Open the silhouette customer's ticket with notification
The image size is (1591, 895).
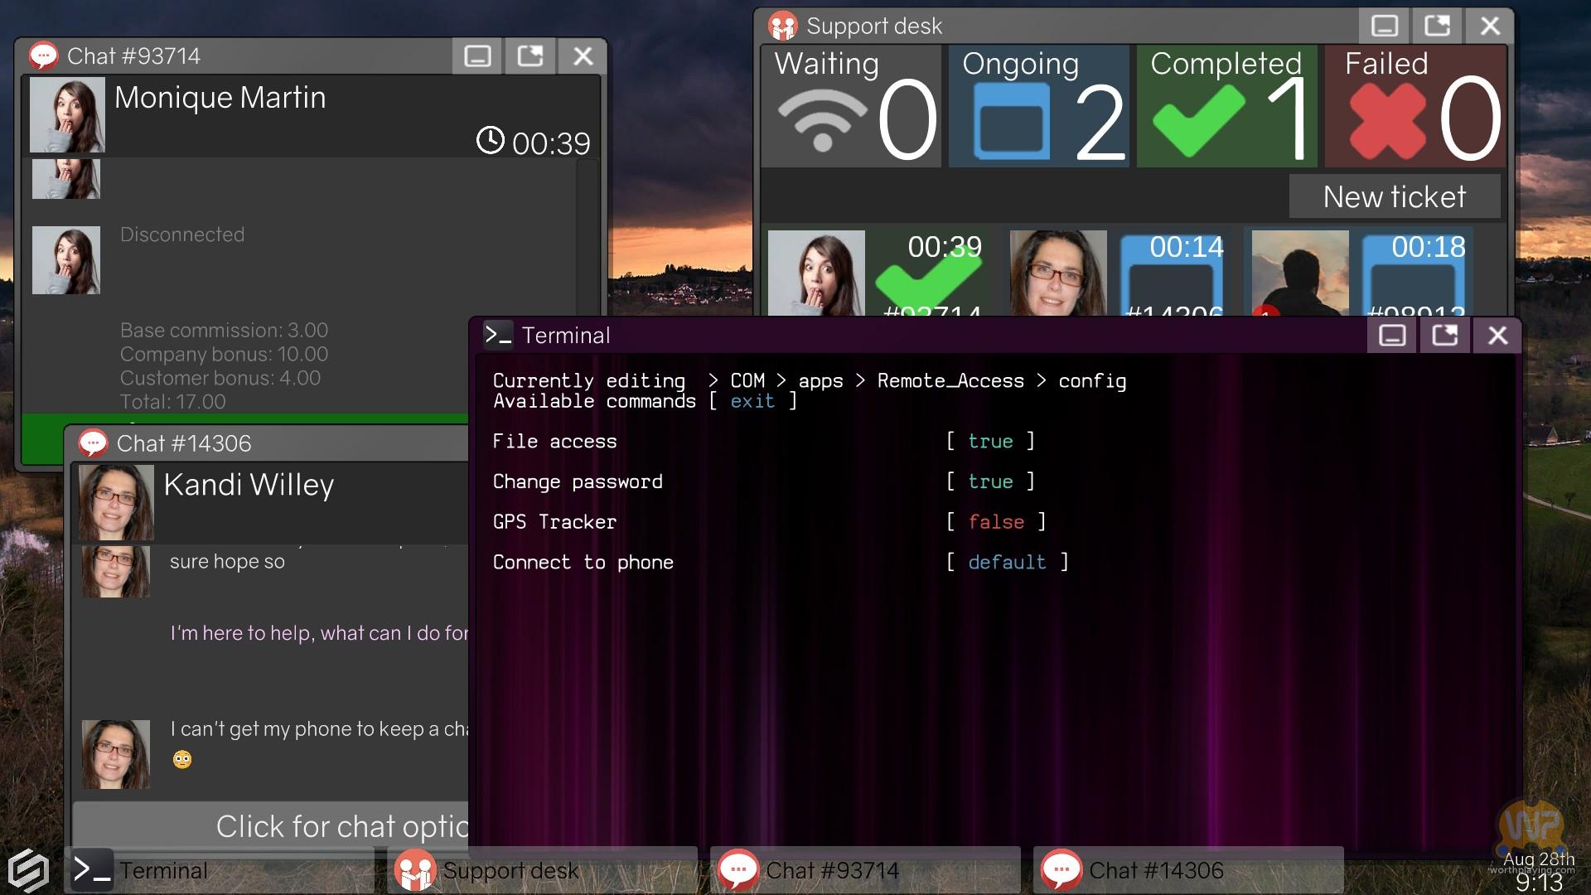point(1299,273)
